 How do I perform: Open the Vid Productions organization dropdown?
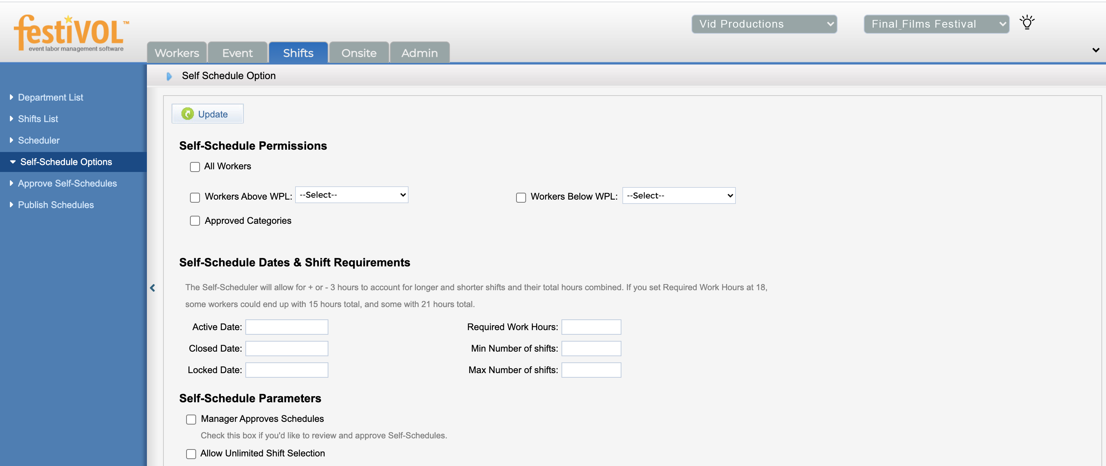[x=764, y=24]
